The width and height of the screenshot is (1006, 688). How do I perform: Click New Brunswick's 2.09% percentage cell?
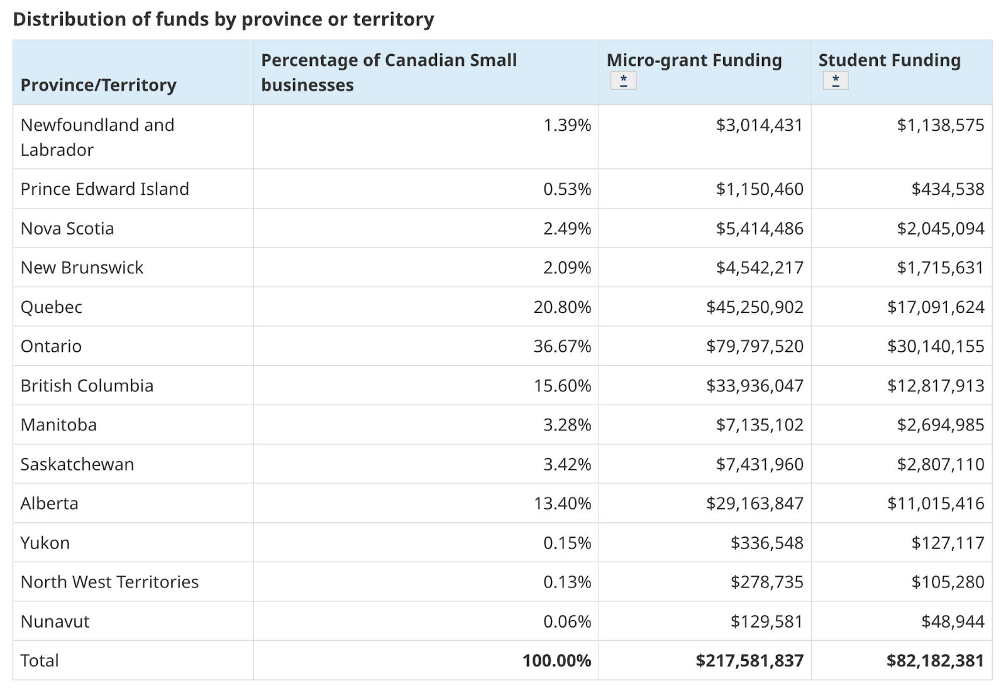click(x=567, y=268)
